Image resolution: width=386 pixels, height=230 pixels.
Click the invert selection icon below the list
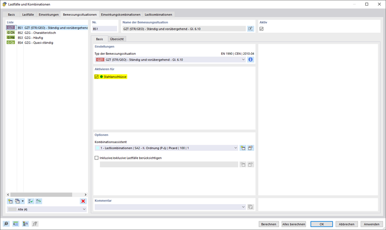(39, 201)
